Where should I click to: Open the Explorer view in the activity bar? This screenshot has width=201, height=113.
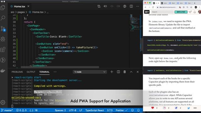(x=3, y=8)
